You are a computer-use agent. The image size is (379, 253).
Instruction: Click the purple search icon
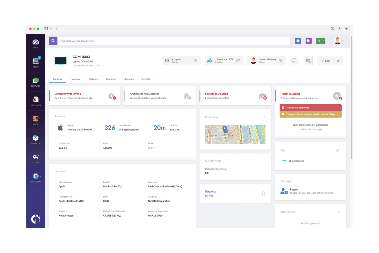(x=53, y=41)
